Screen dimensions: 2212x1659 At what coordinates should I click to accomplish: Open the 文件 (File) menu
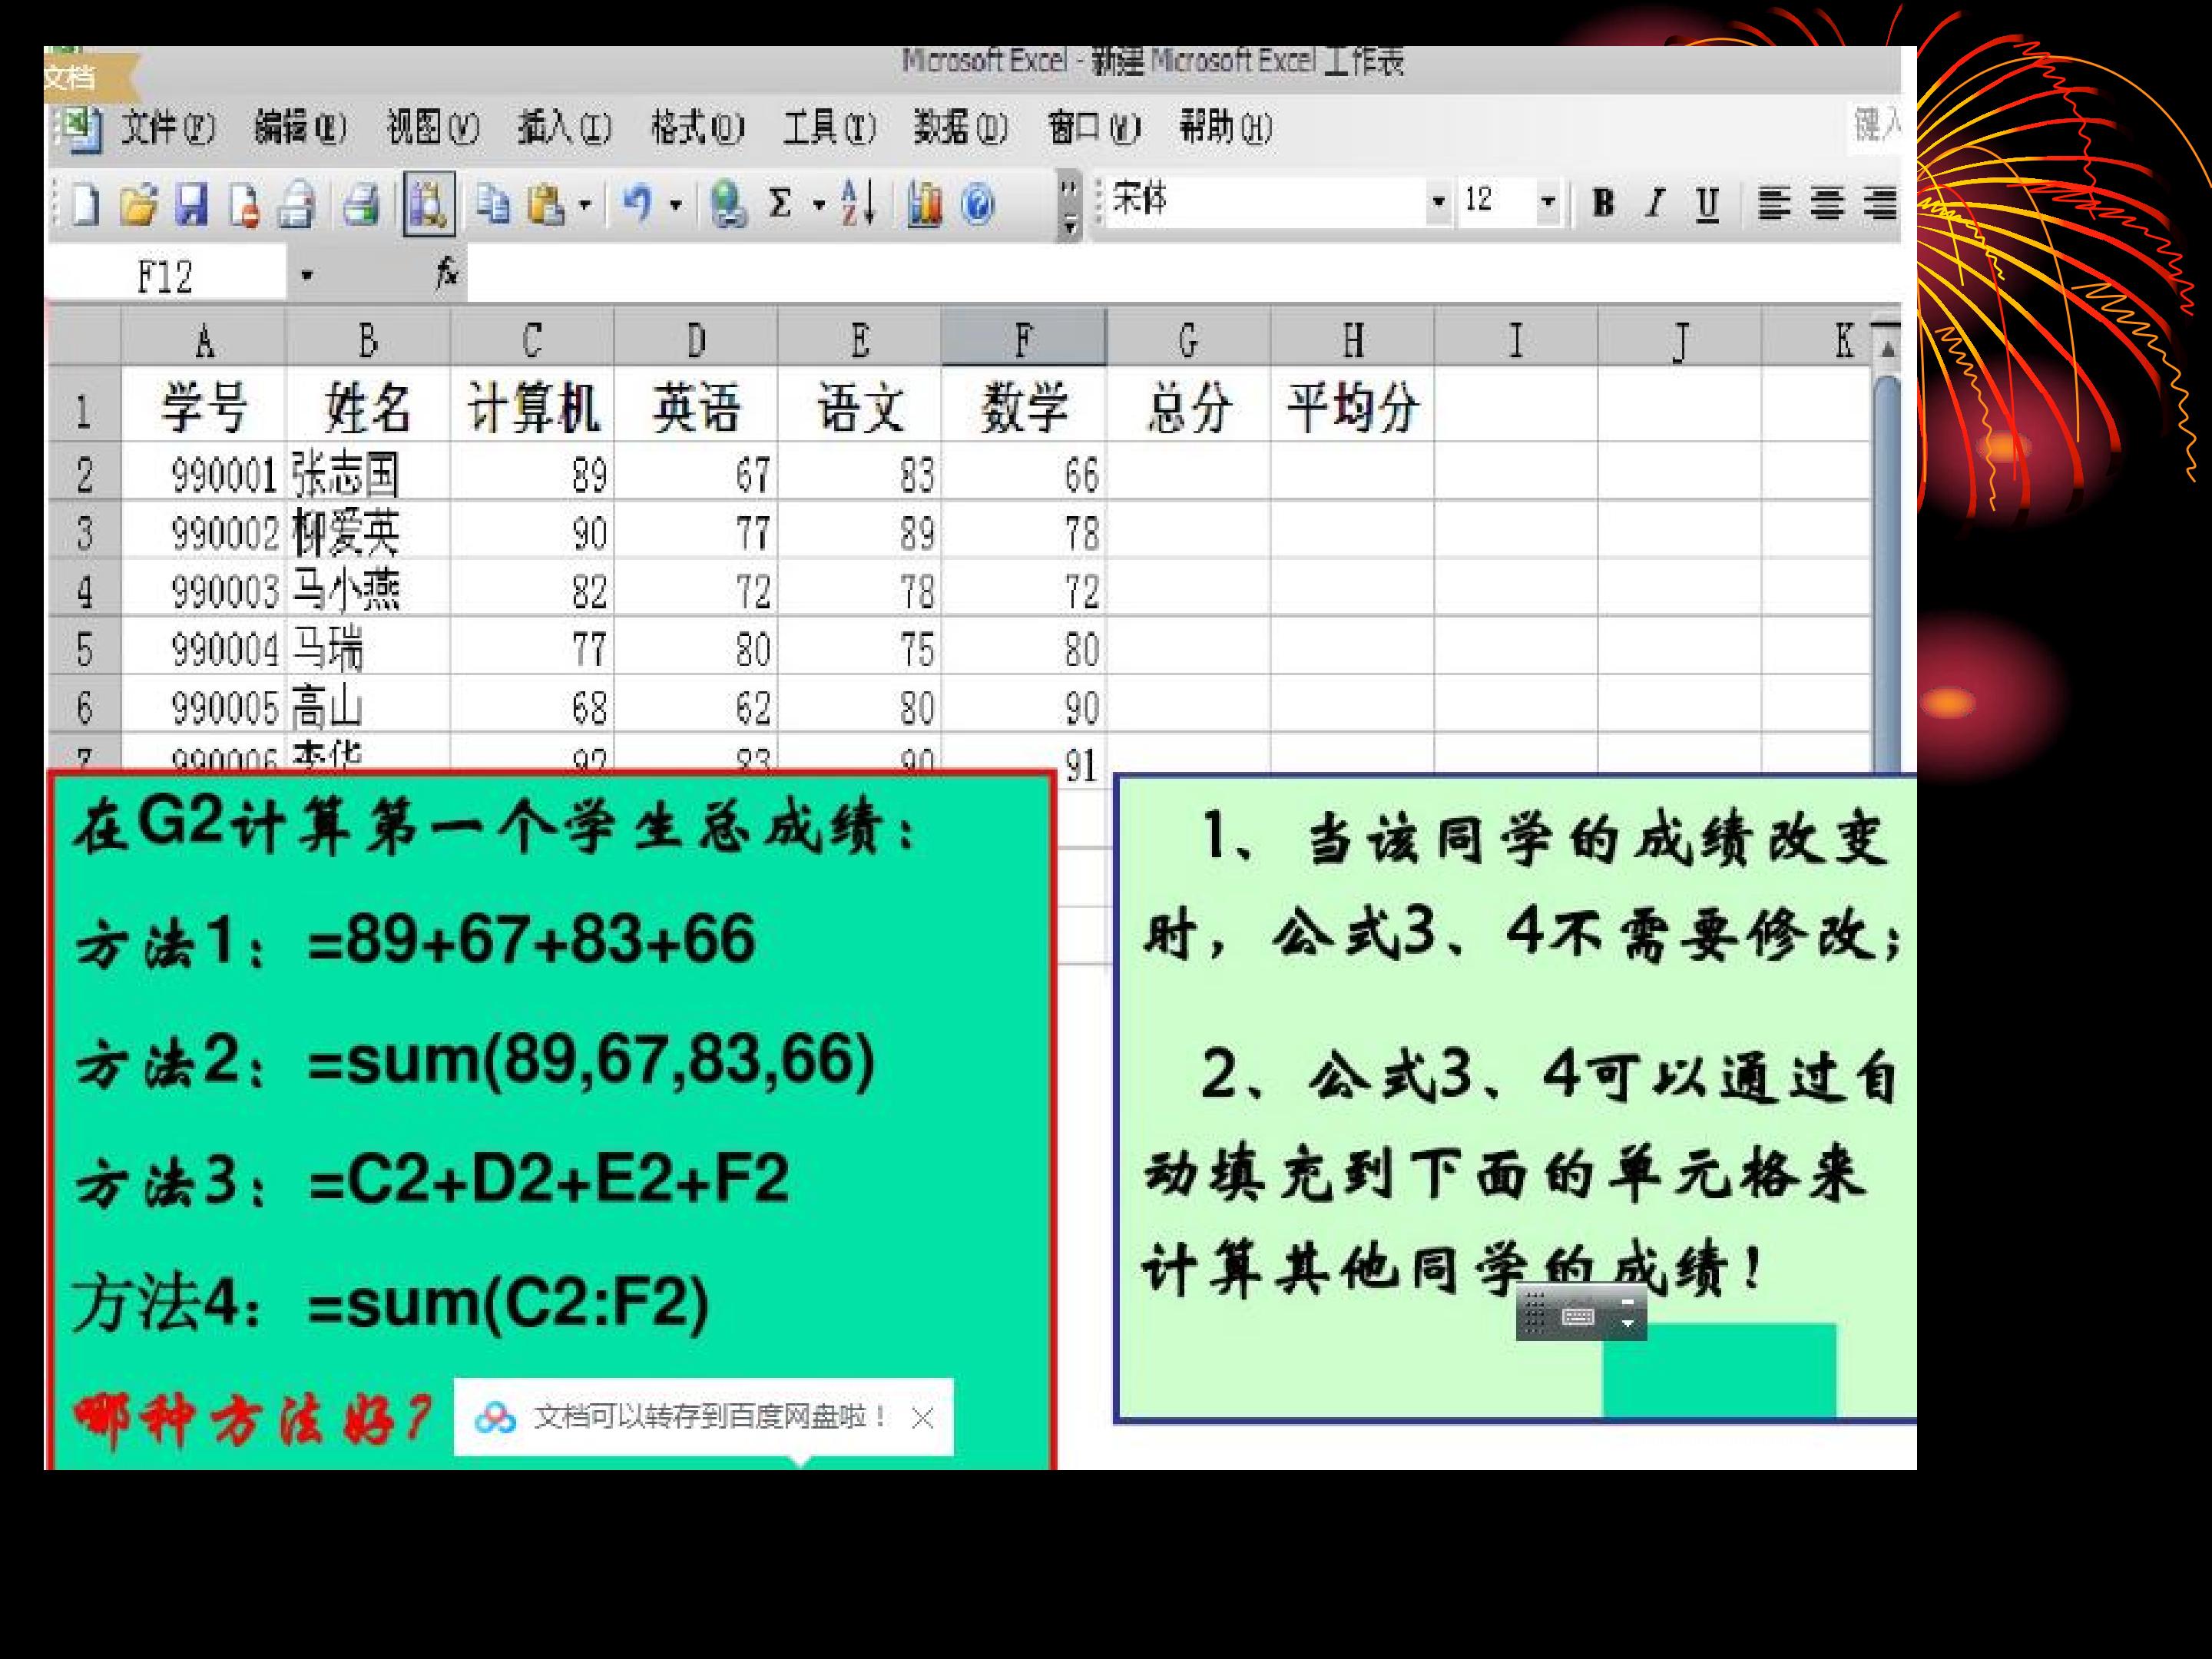tap(167, 128)
